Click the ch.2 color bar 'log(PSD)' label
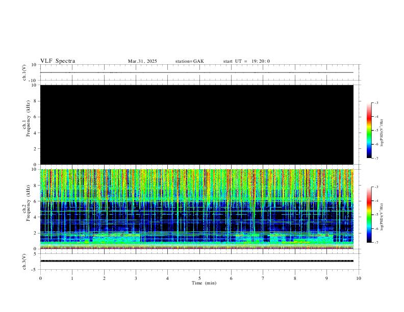Image resolution: width=404 pixels, height=312 pixels. [x=382, y=217]
